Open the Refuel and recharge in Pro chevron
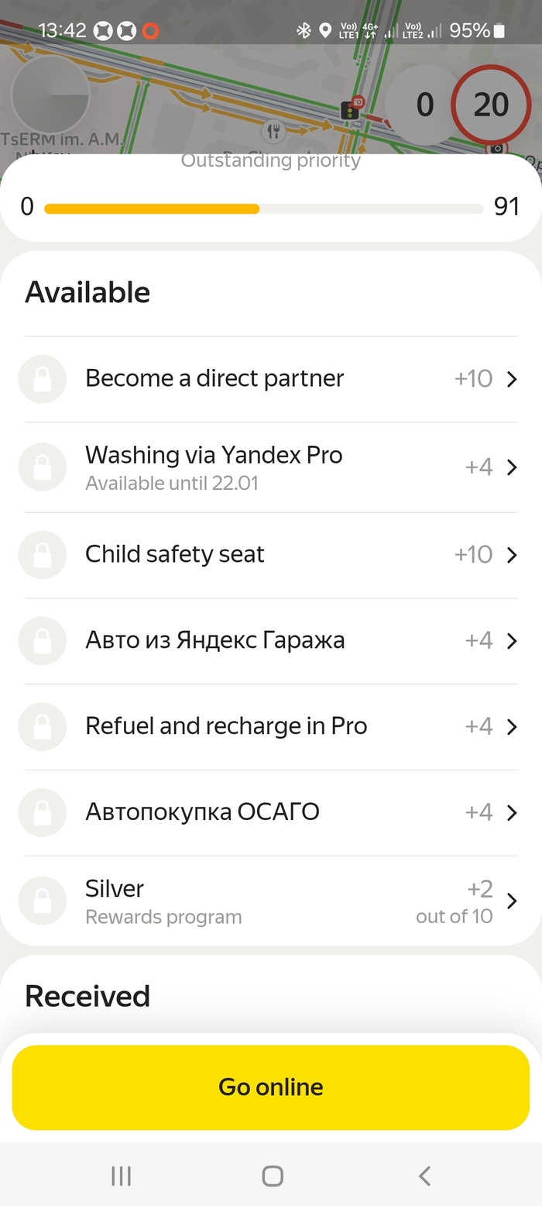Image resolution: width=542 pixels, height=1206 pixels. 511,726
